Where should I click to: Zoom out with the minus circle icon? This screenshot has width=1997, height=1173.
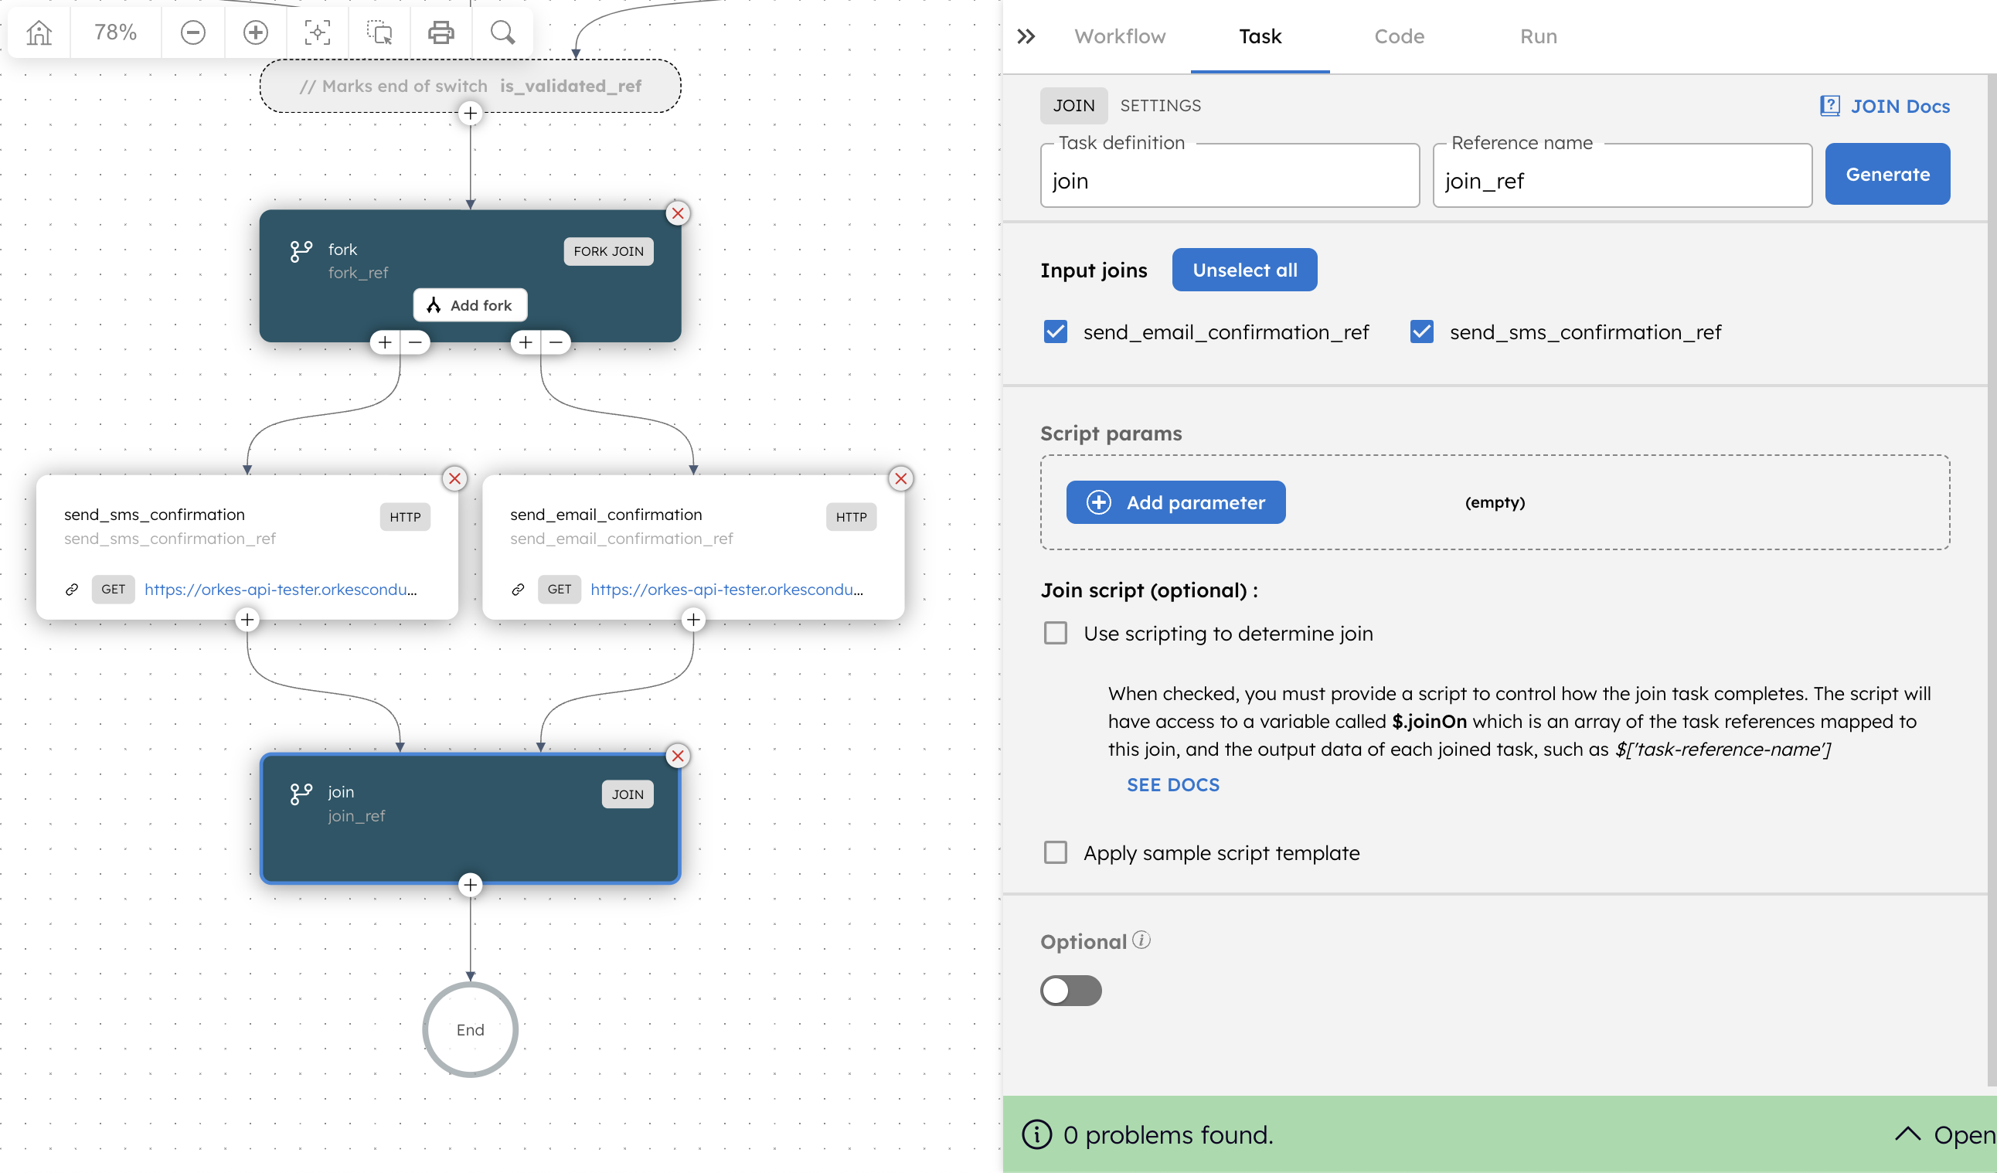coord(192,32)
